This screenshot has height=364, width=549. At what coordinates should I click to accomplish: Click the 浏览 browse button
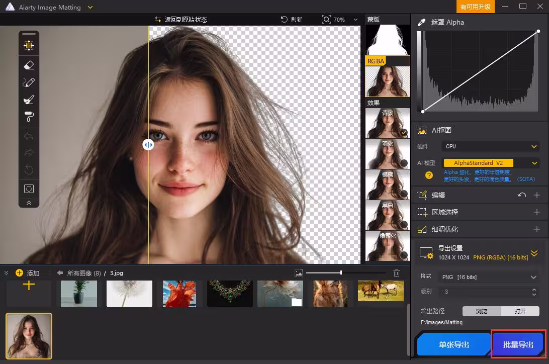481,311
